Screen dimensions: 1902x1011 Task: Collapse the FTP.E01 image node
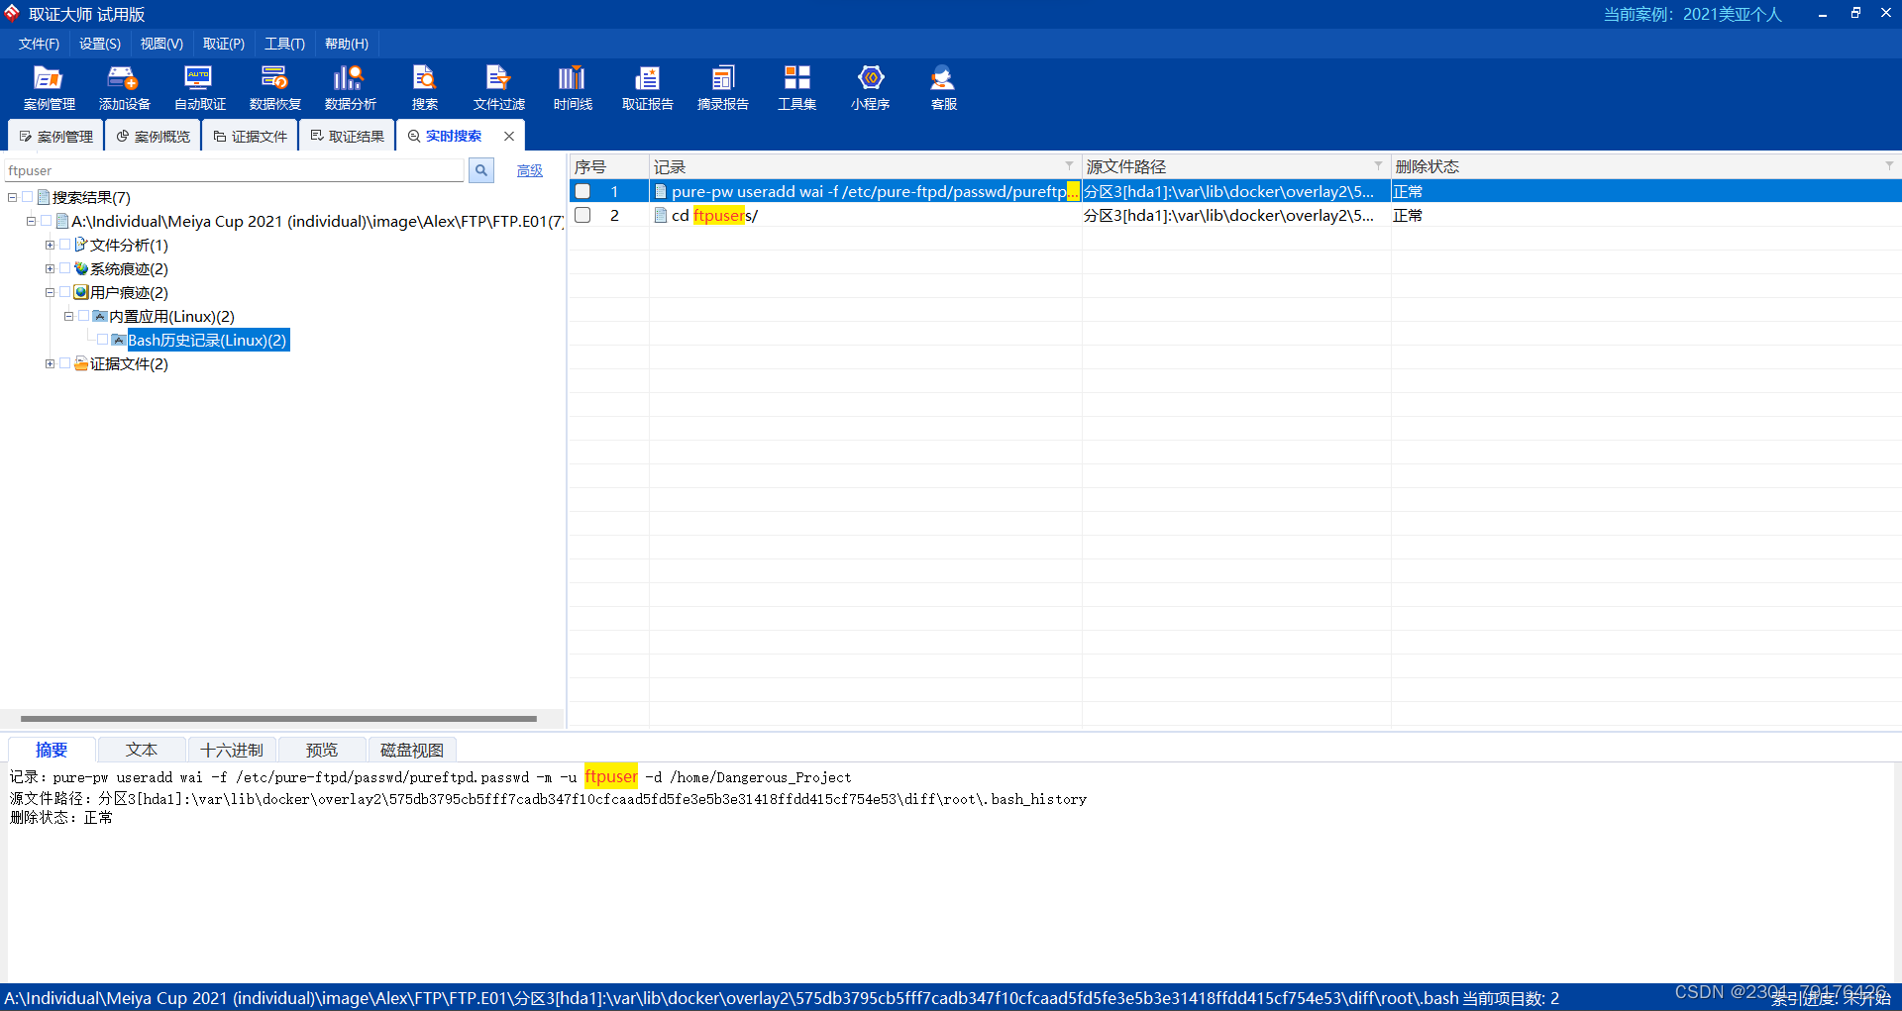click(x=31, y=221)
